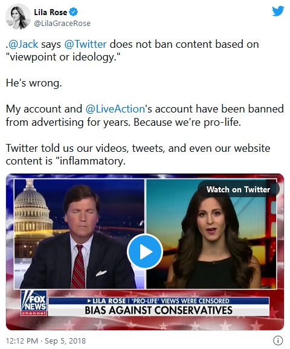
Task: Click the right video panel with bridge backdrop
Action: (x=211, y=233)
